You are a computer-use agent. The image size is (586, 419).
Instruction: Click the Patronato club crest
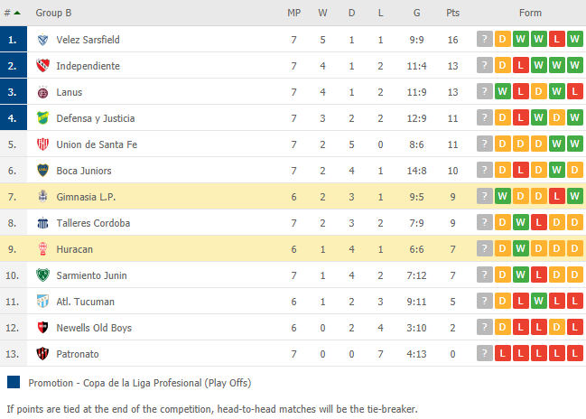click(43, 354)
